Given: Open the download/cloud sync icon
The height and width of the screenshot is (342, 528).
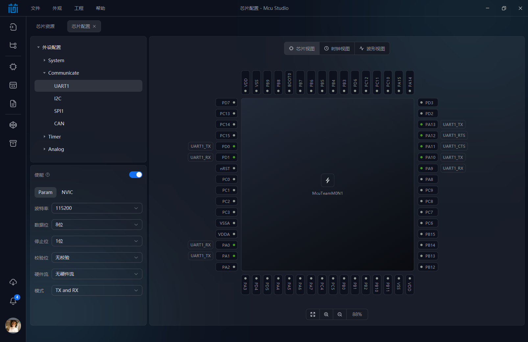Looking at the screenshot, I should tap(13, 282).
